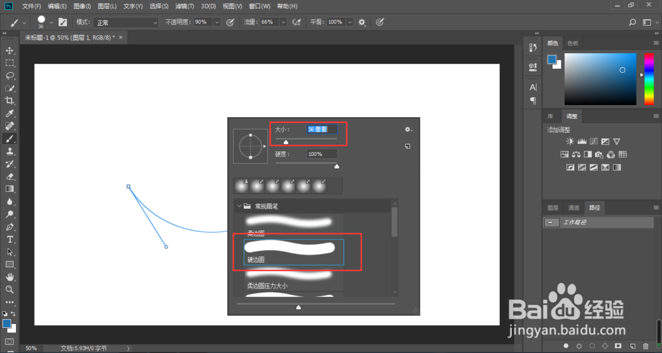The height and width of the screenshot is (353, 662).
Task: Add a Color Balance adjustment
Action: click(576, 155)
